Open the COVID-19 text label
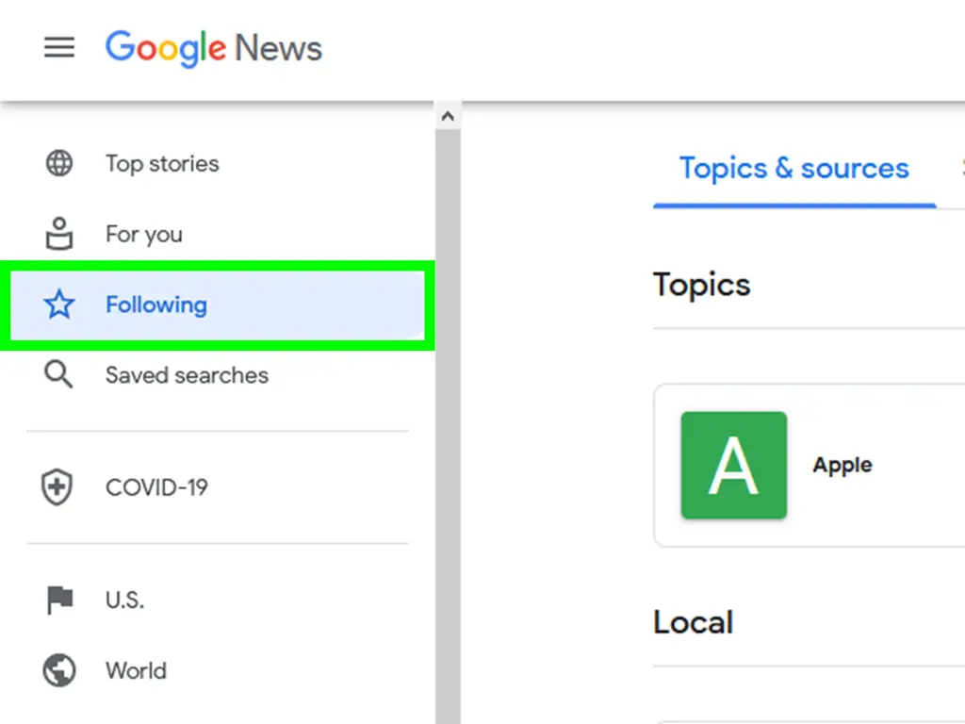 [156, 487]
